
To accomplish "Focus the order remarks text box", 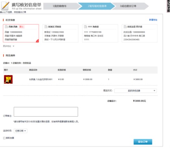I will pyautogui.click(x=46, y=112).
